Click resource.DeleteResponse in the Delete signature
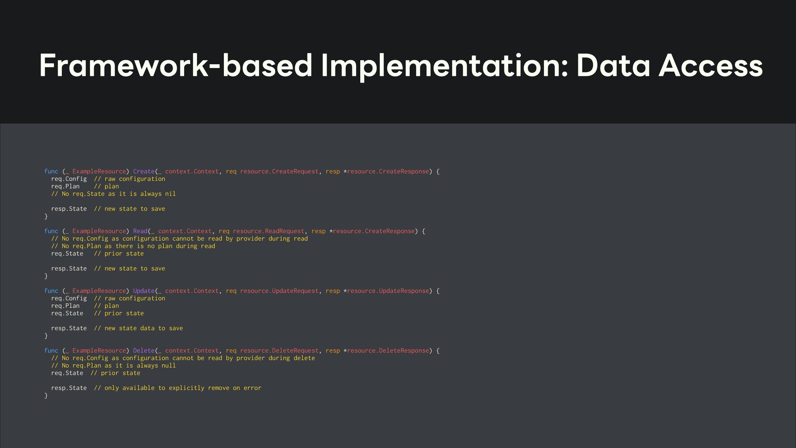Viewport: 796px width, 448px height. tap(388, 351)
